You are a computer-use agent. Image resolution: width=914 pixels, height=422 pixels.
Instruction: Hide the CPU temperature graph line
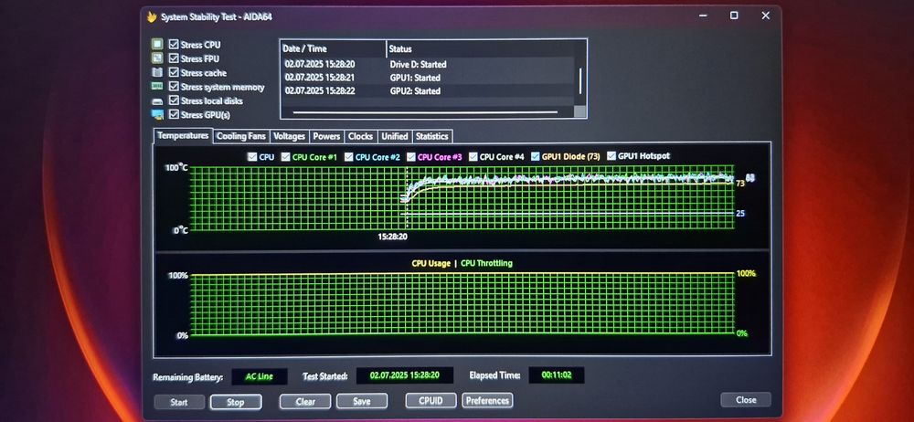coord(252,157)
